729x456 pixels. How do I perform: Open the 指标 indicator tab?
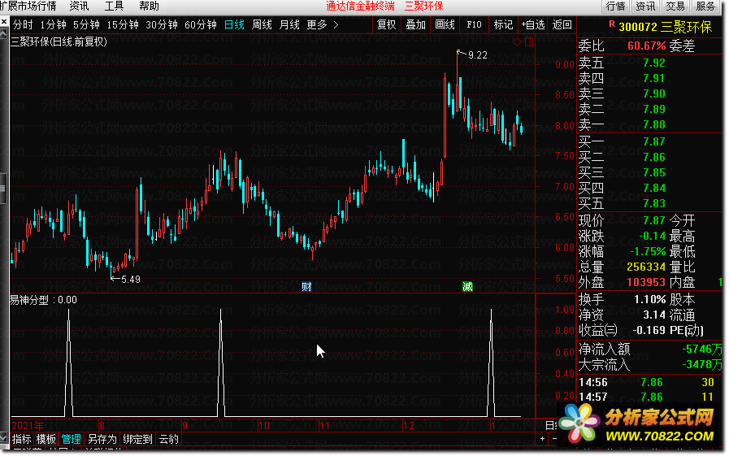click(x=21, y=439)
